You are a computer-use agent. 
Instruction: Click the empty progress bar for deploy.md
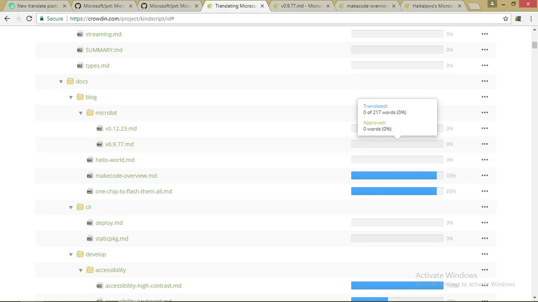point(397,223)
